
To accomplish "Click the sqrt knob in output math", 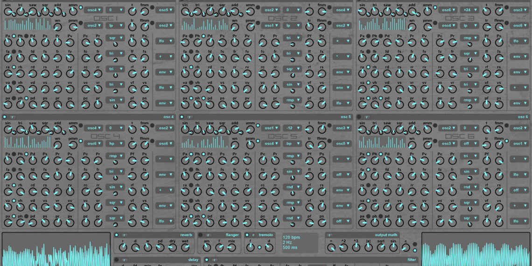I will point(381,247).
